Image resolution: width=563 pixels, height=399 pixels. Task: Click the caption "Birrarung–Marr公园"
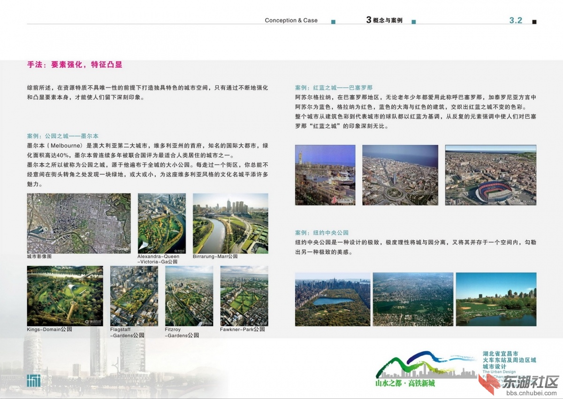click(215, 257)
